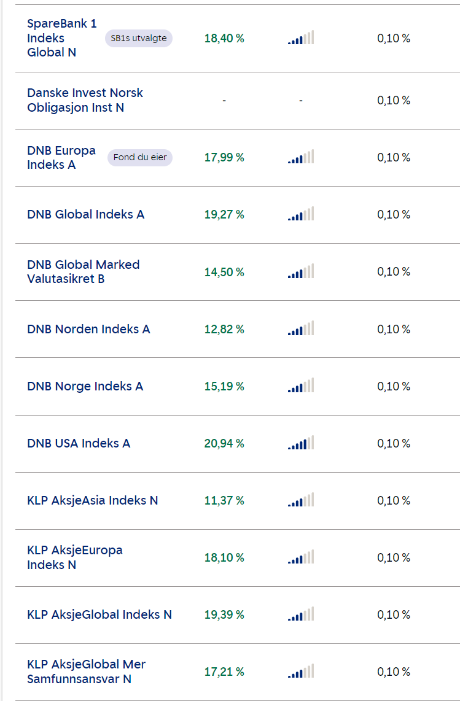Open Danske Invest Norsk Obligasjon Inst N

coord(85,100)
